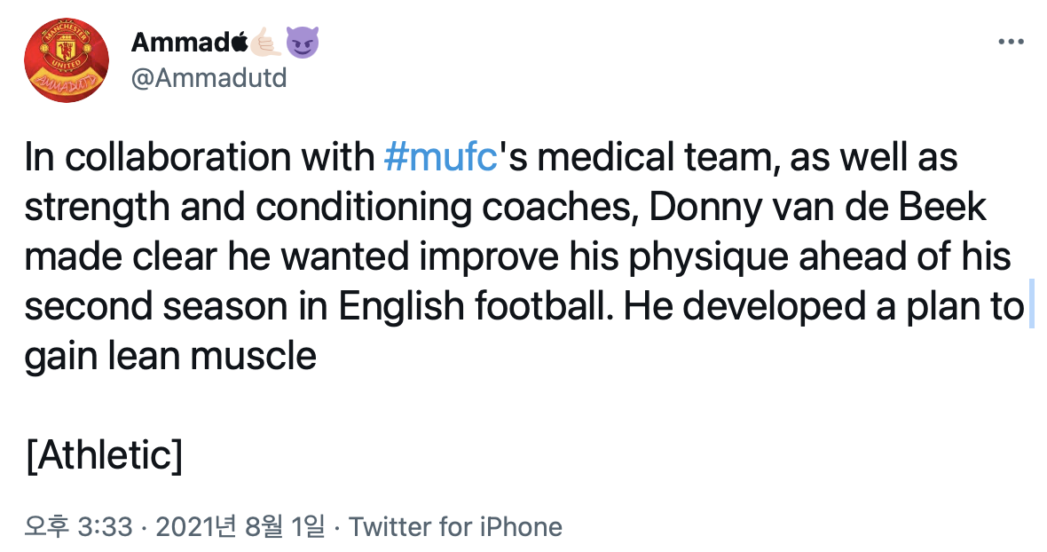Click the @Ammadutd handle

209,78
